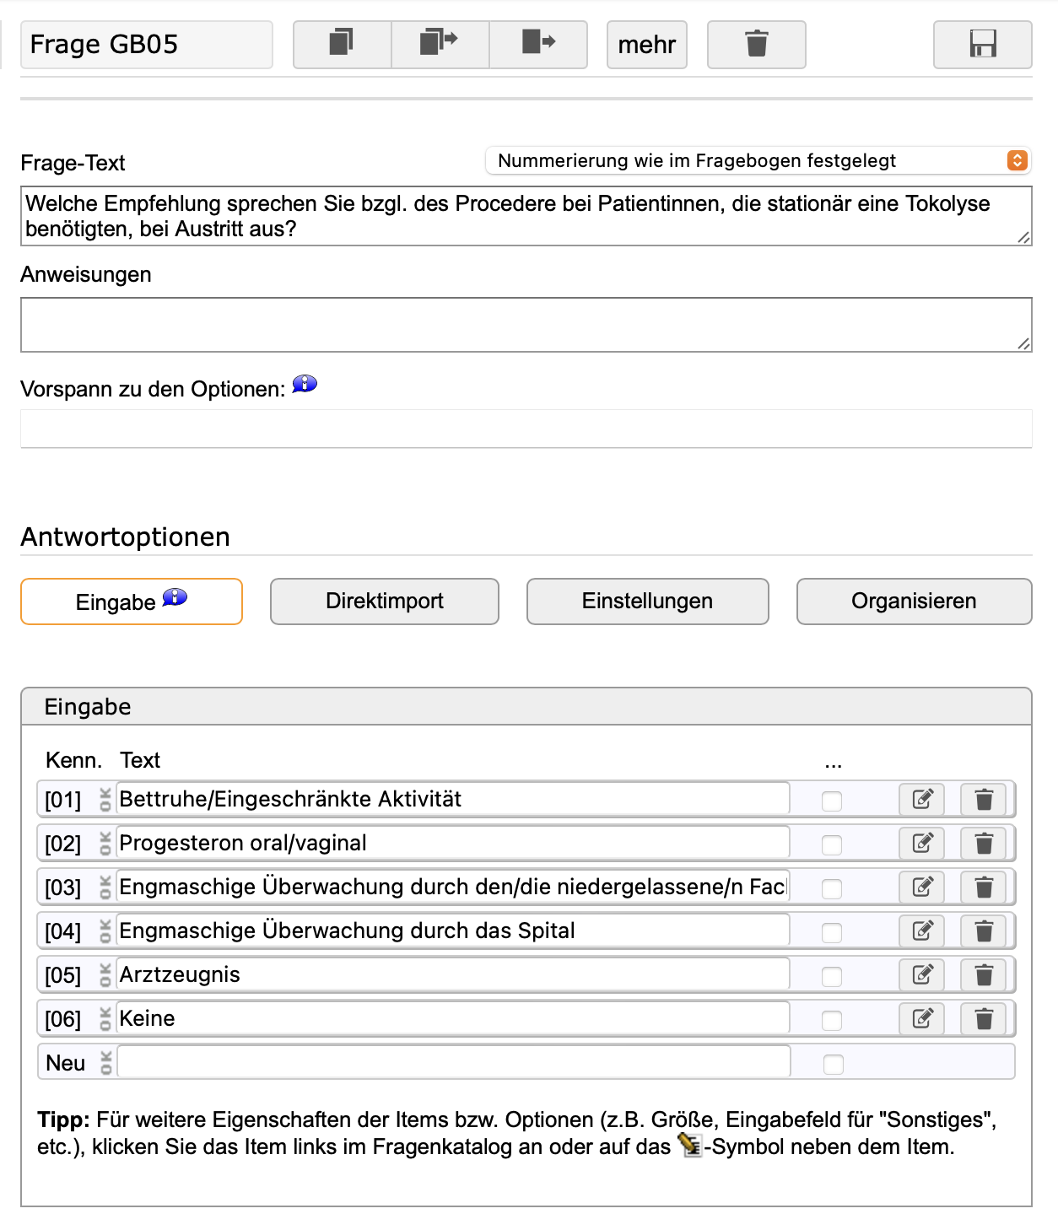Toggle checkbox for option 04 Überwachung durch das Spital

pyautogui.click(x=832, y=932)
